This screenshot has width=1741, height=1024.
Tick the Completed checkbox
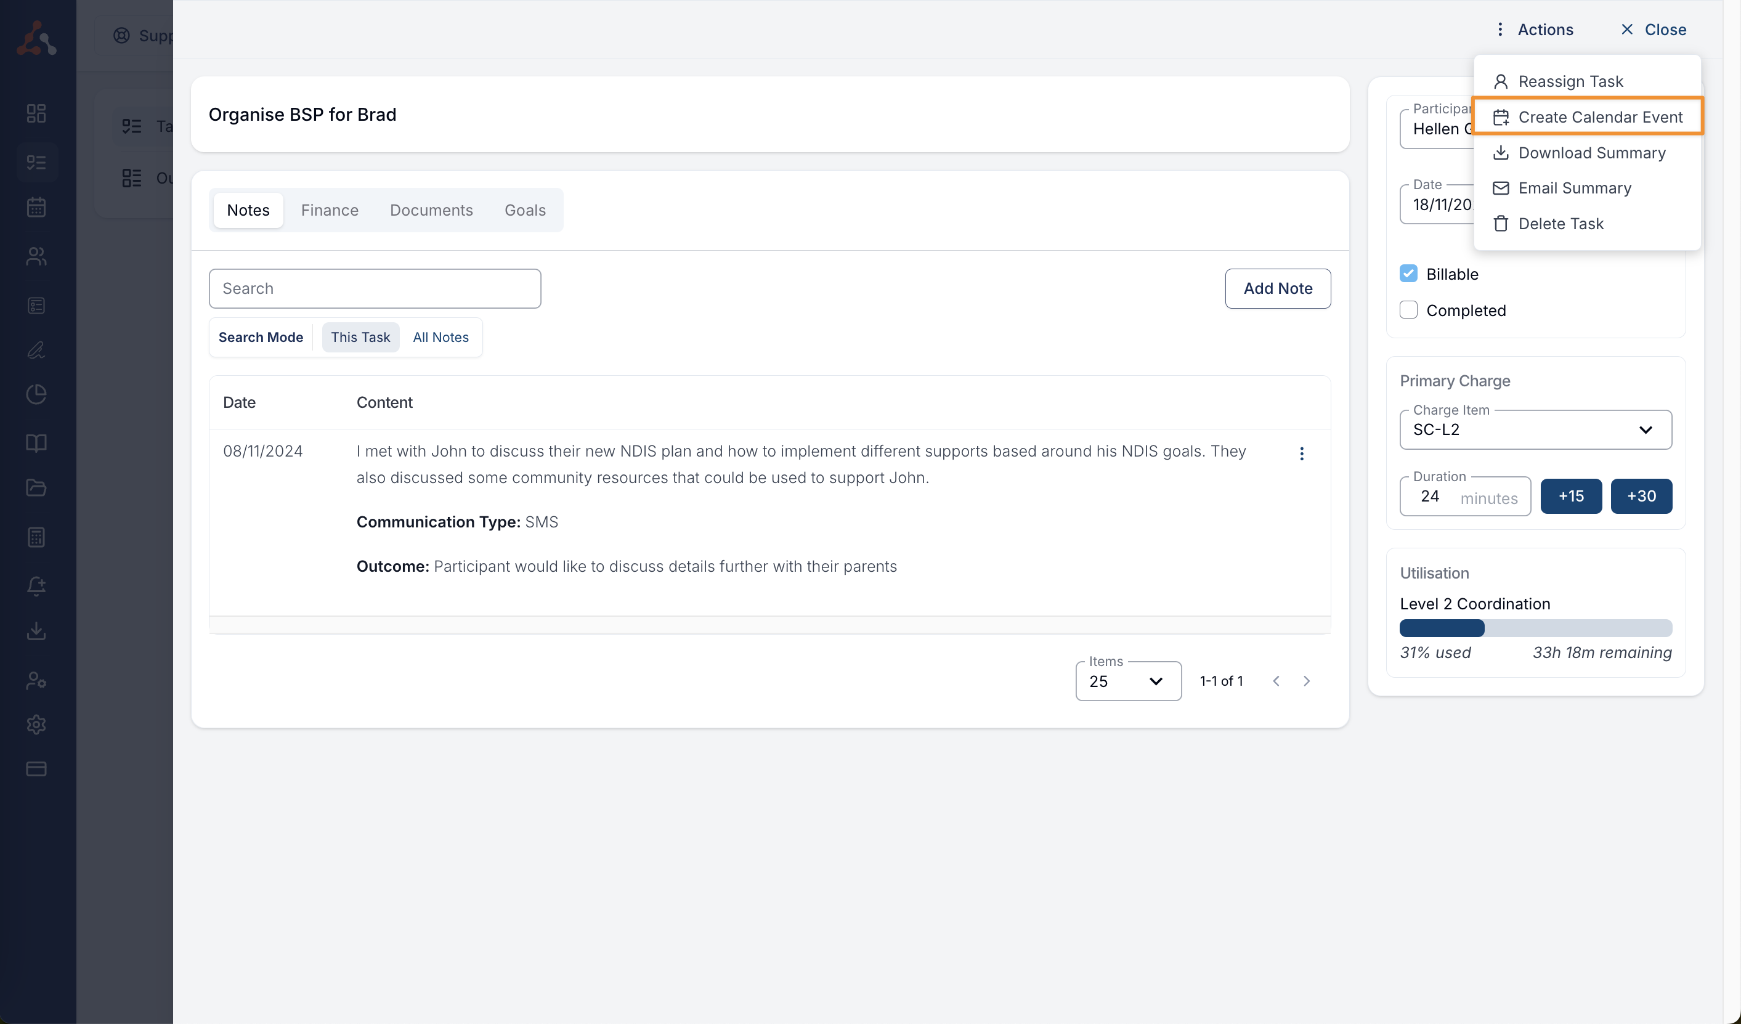pos(1408,311)
